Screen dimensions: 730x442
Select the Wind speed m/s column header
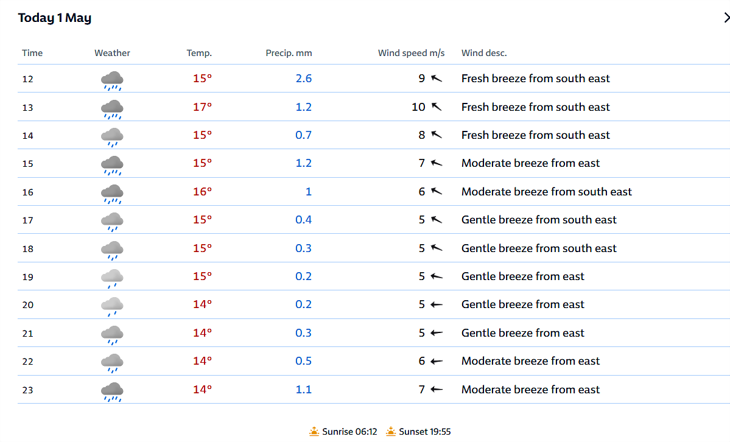click(x=411, y=53)
